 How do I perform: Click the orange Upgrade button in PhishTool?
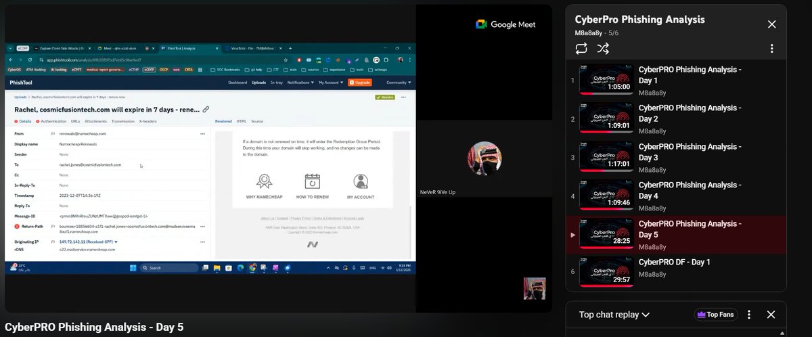360,82
